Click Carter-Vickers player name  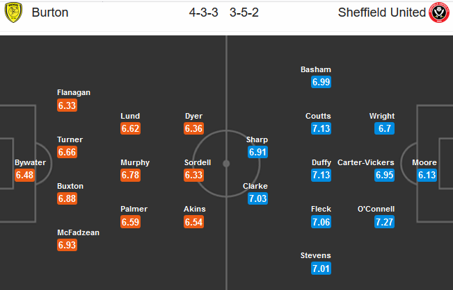pyautogui.click(x=365, y=162)
